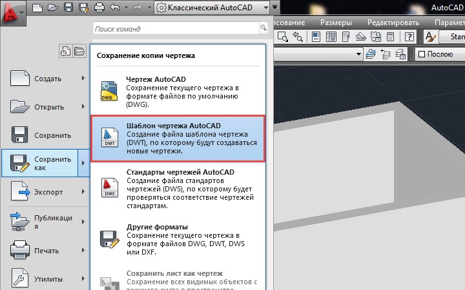The image size is (465, 290).
Task: Click the Zoom Window toolbar icon
Action: tap(282, 37)
